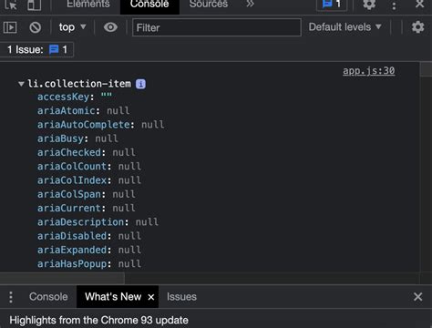Switch to the drawer Console tab
The width and height of the screenshot is (432, 328).
click(x=48, y=297)
